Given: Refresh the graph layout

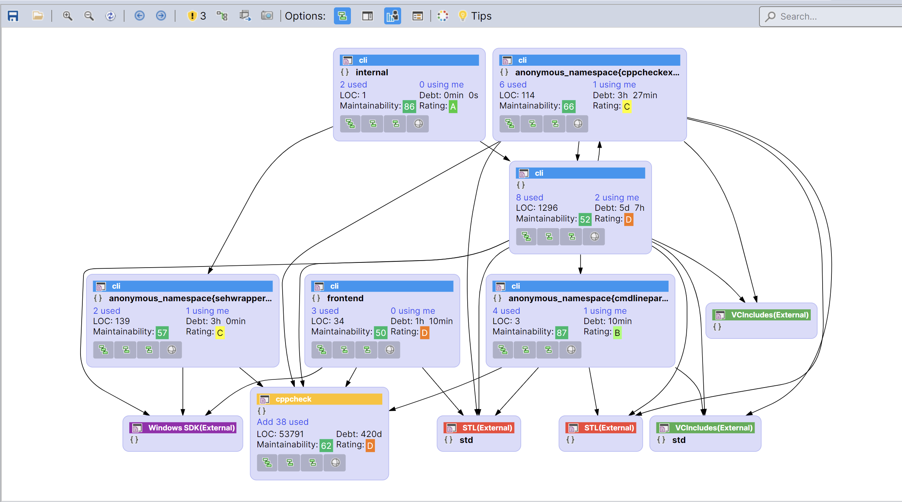Looking at the screenshot, I should (110, 16).
